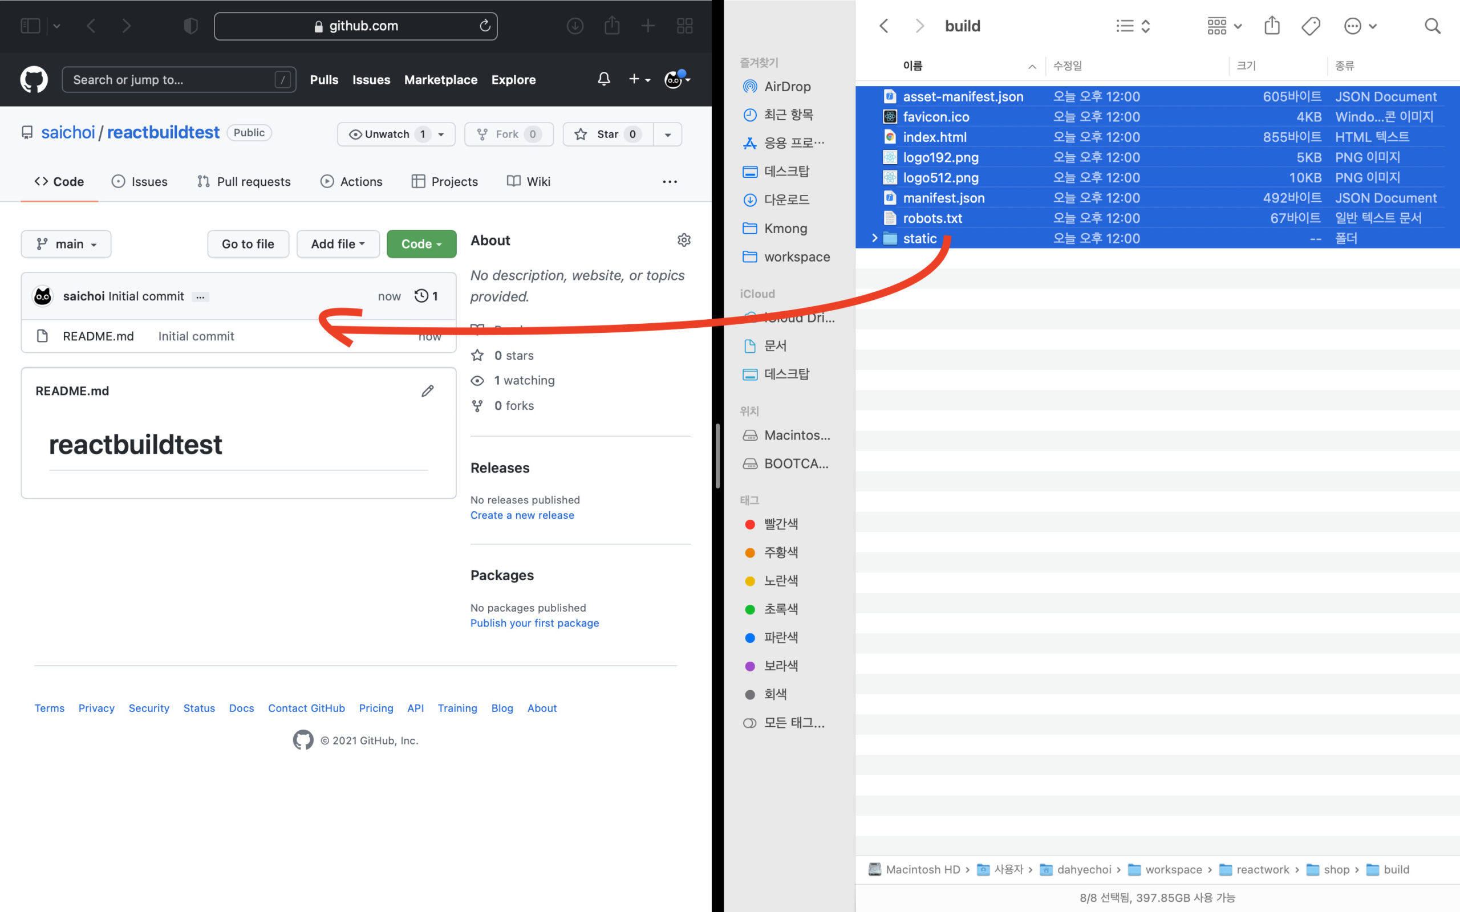The image size is (1460, 912).
Task: Open the Add file dropdown
Action: coord(338,244)
